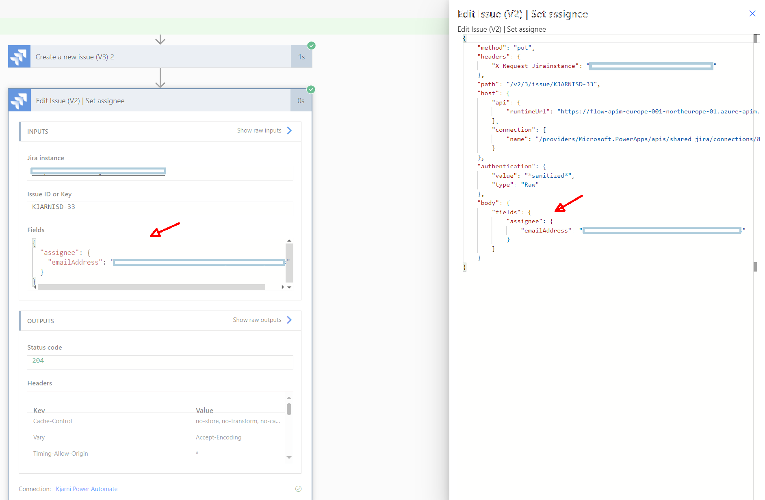Viewport: 765px width, 500px height.
Task: Click the INPUTS section label
Action: 38,131
